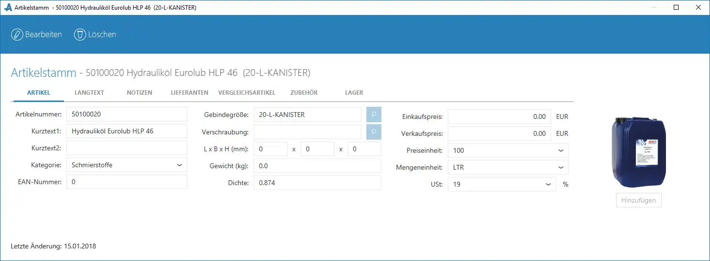Click into the EAN-Nummer field
This screenshot has width=710, height=261.
127,182
